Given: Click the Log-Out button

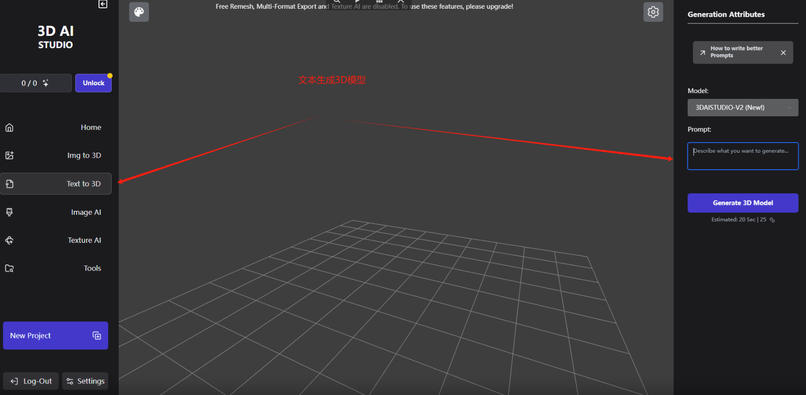Looking at the screenshot, I should tap(31, 381).
